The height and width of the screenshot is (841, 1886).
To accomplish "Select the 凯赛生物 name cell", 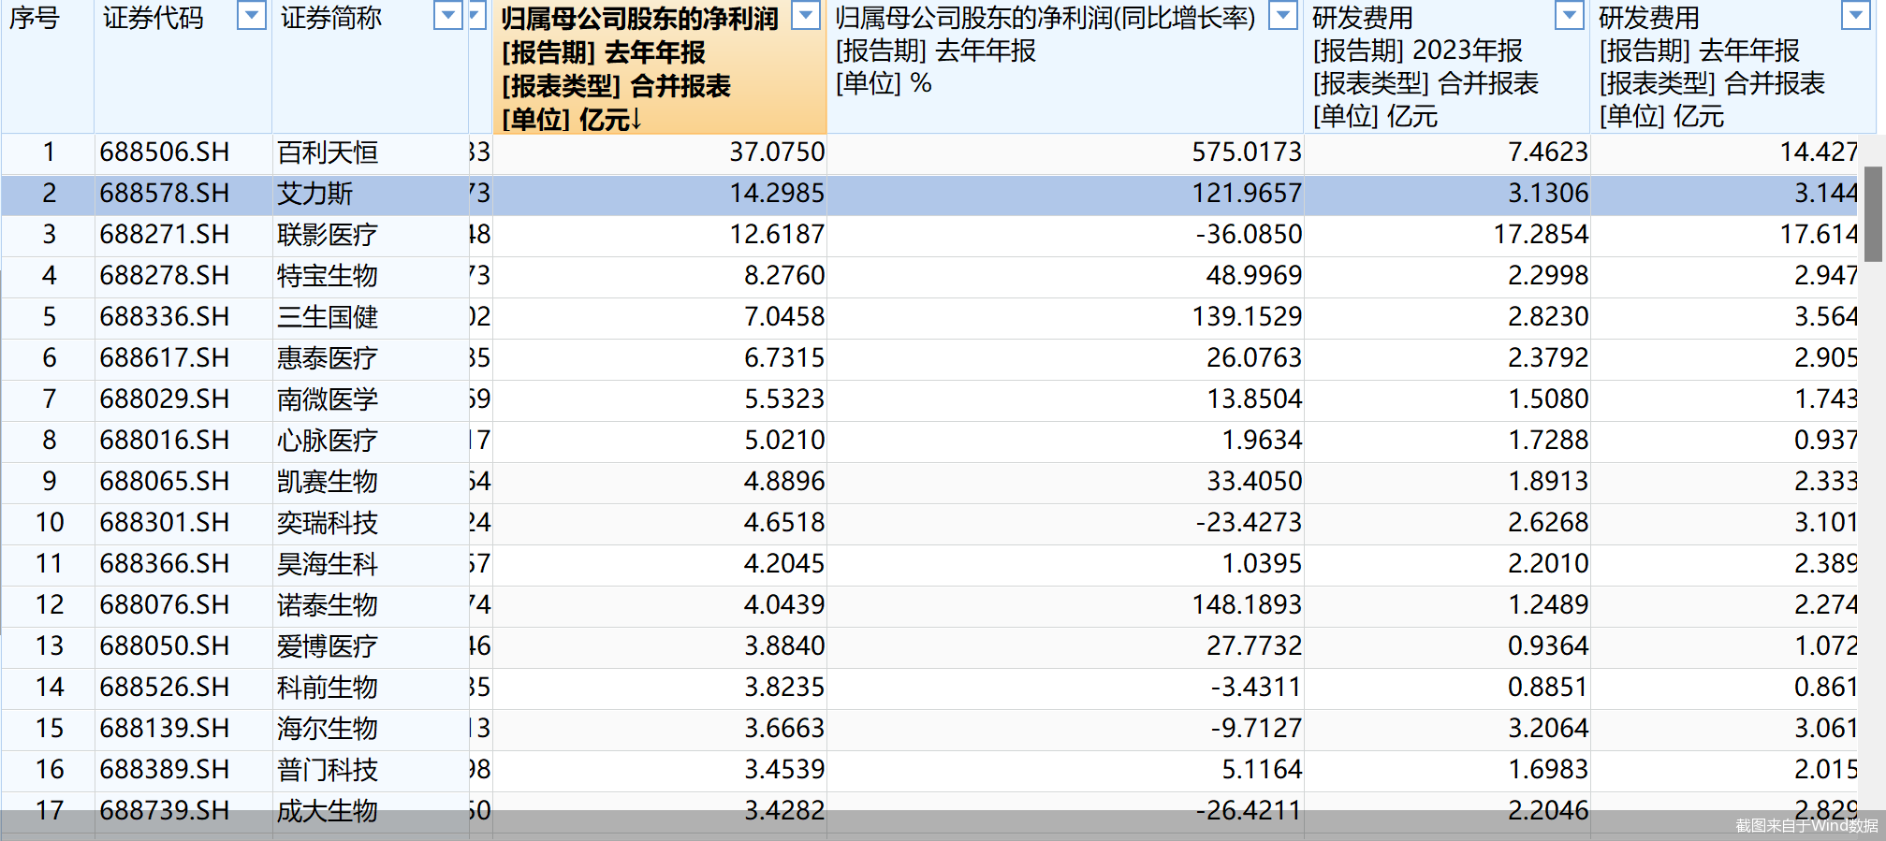I will (x=328, y=482).
